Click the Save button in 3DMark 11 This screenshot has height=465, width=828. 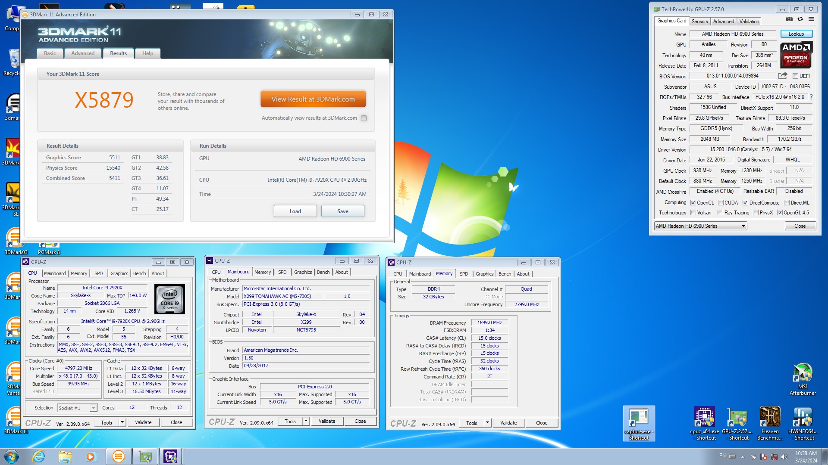(343, 211)
